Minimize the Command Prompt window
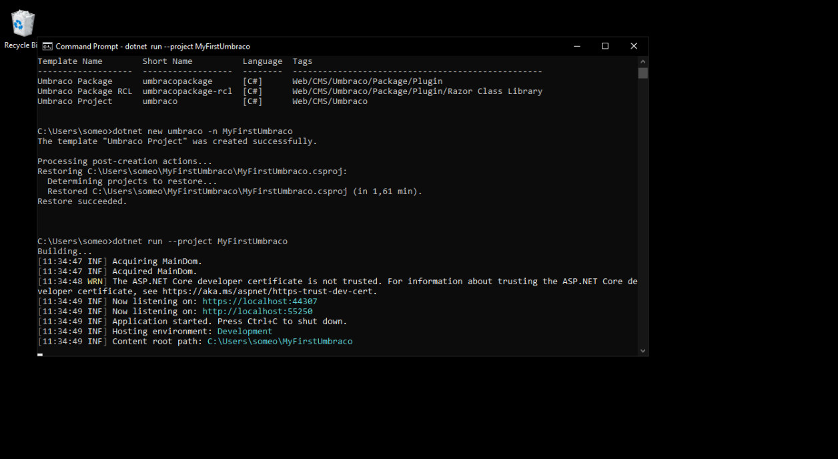This screenshot has height=459, width=838. point(576,46)
